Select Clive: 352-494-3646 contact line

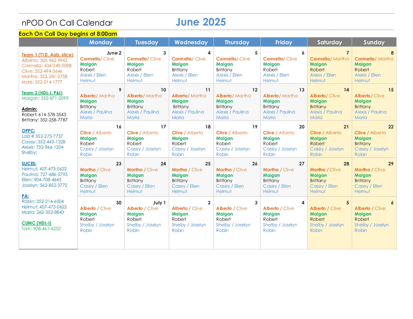(x=42, y=71)
